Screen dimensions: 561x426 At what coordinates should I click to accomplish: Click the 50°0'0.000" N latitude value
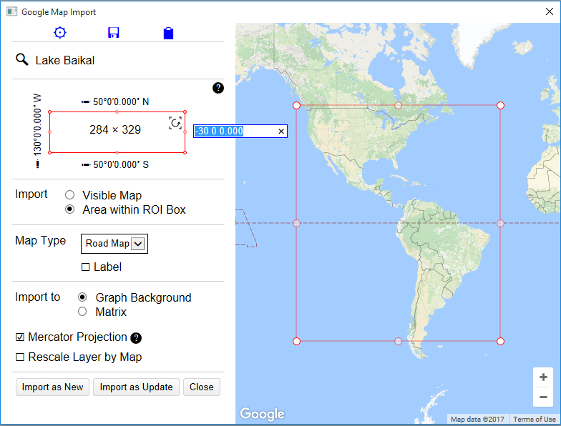click(121, 101)
